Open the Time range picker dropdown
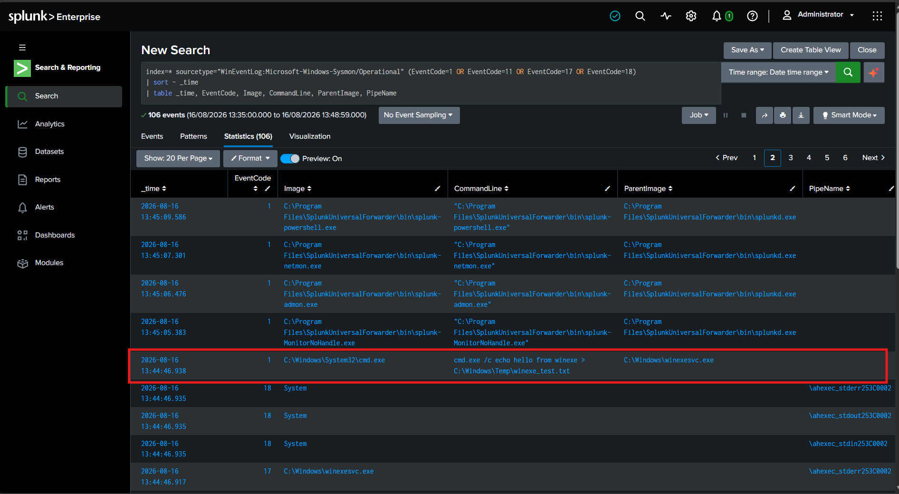 tap(778, 72)
